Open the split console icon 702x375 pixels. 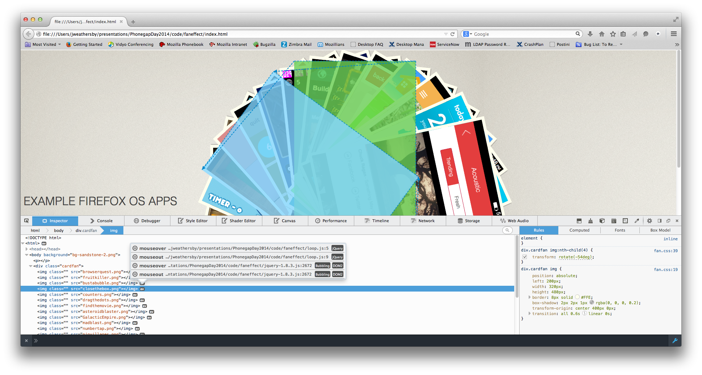tap(579, 221)
